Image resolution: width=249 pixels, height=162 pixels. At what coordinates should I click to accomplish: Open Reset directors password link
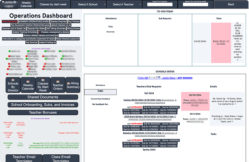(67, 39)
